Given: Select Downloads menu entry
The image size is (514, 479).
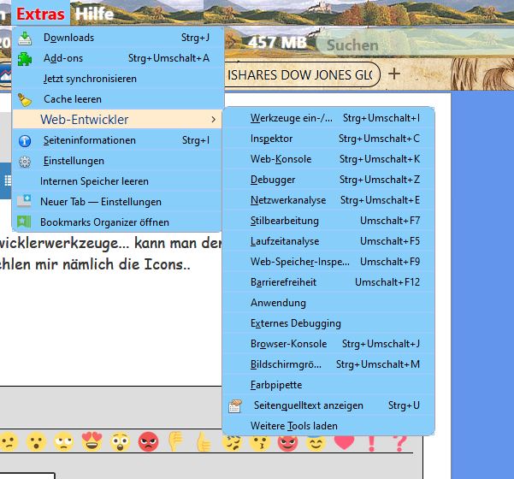Looking at the screenshot, I should coord(117,38).
